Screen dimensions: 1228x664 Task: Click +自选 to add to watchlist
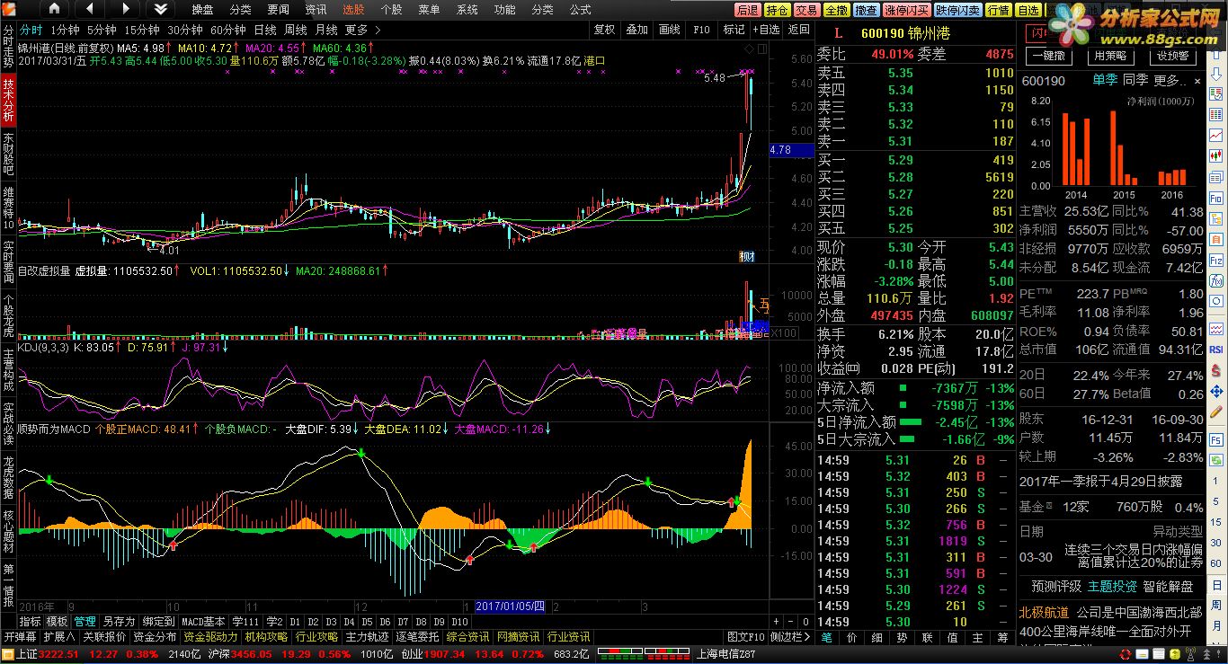coord(766,30)
